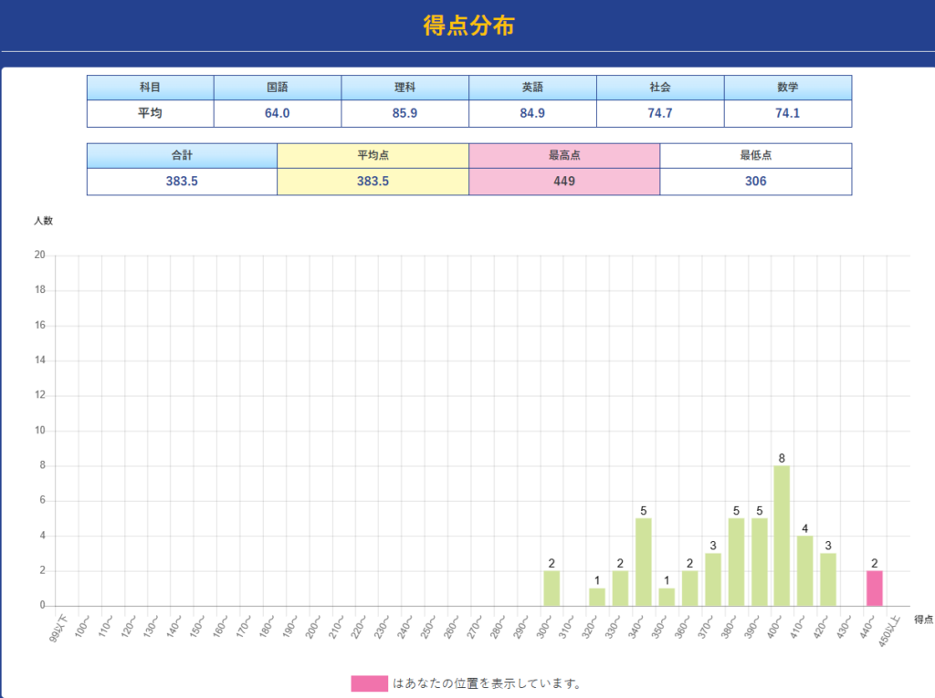Click the legend text about あなたの位置
Image resolution: width=935 pixels, height=698 pixels.
pos(487,683)
